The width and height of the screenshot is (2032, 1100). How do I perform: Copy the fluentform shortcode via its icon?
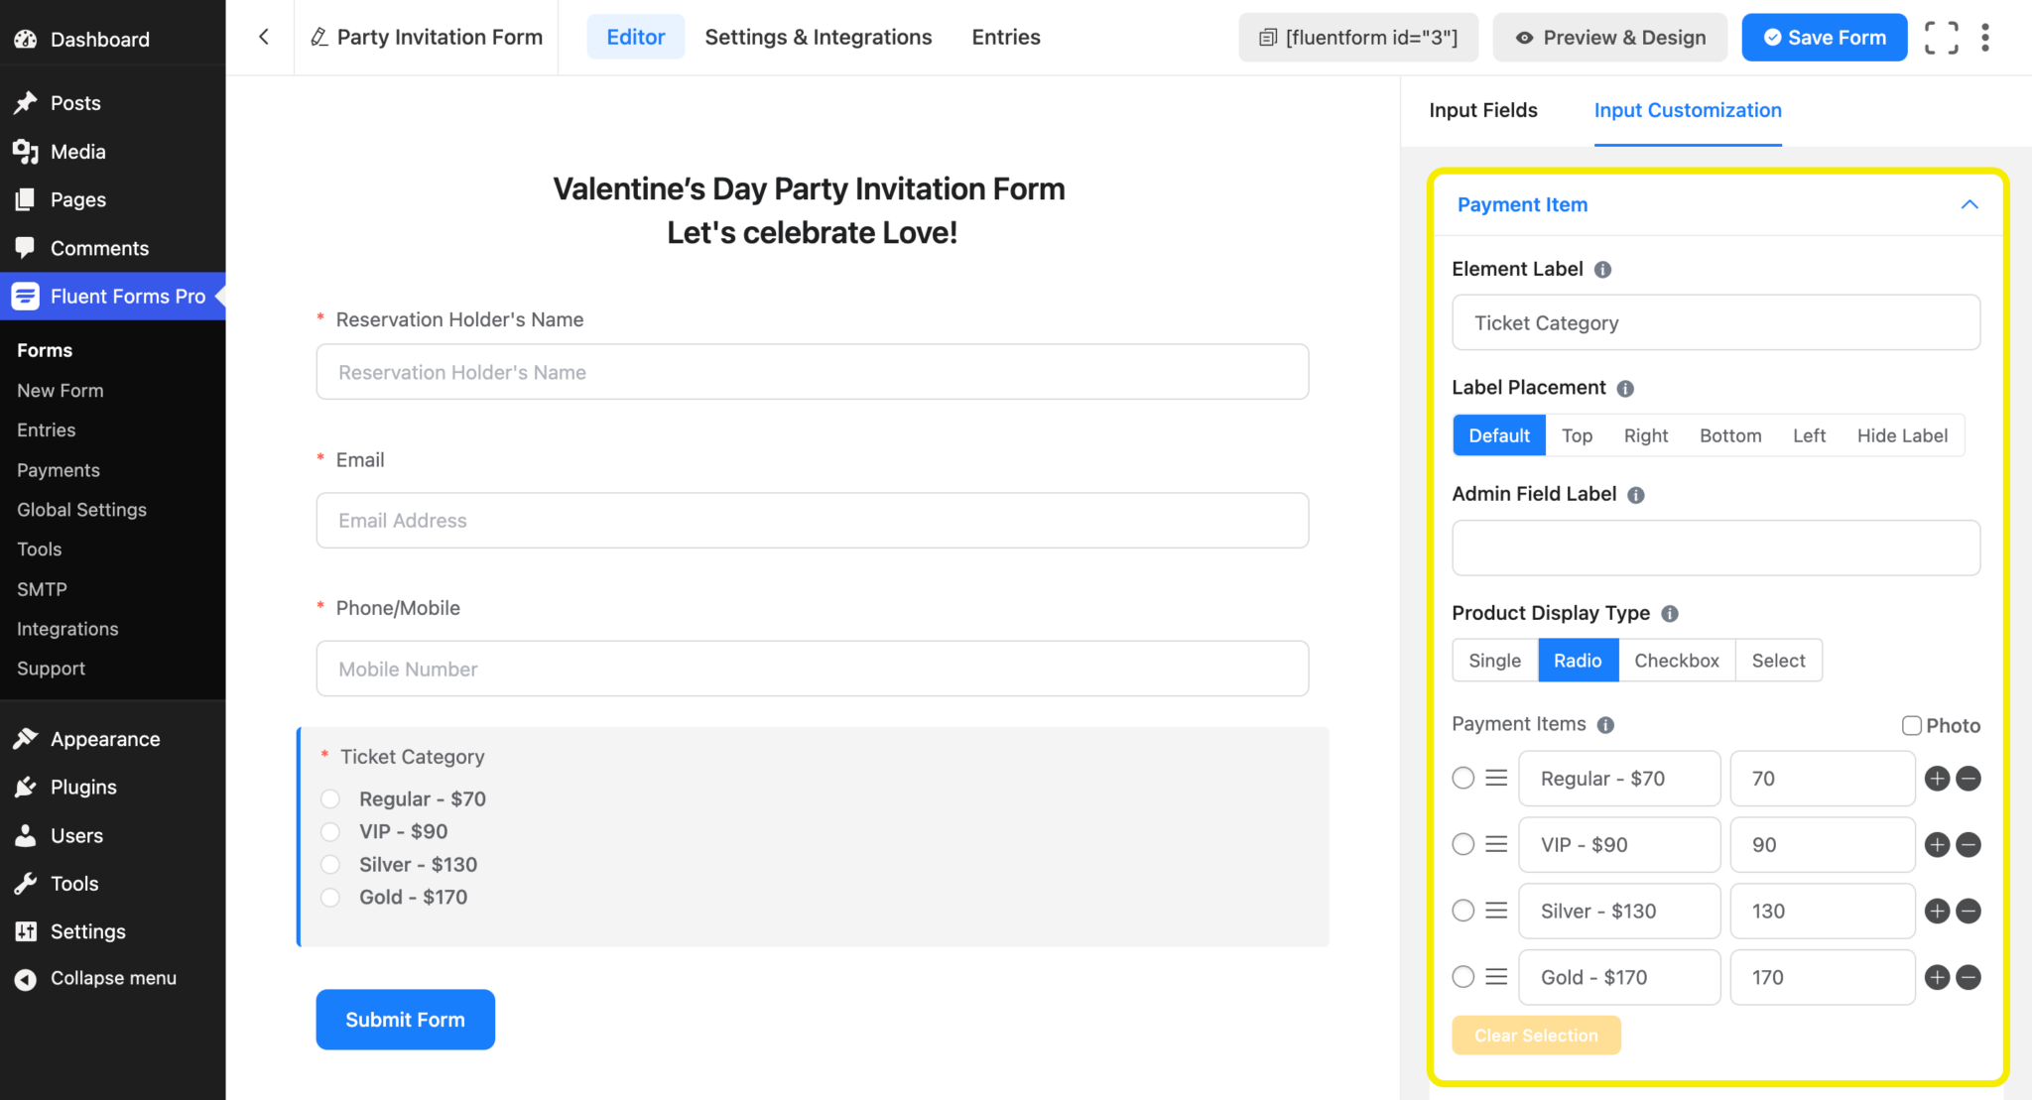[x=1267, y=37]
